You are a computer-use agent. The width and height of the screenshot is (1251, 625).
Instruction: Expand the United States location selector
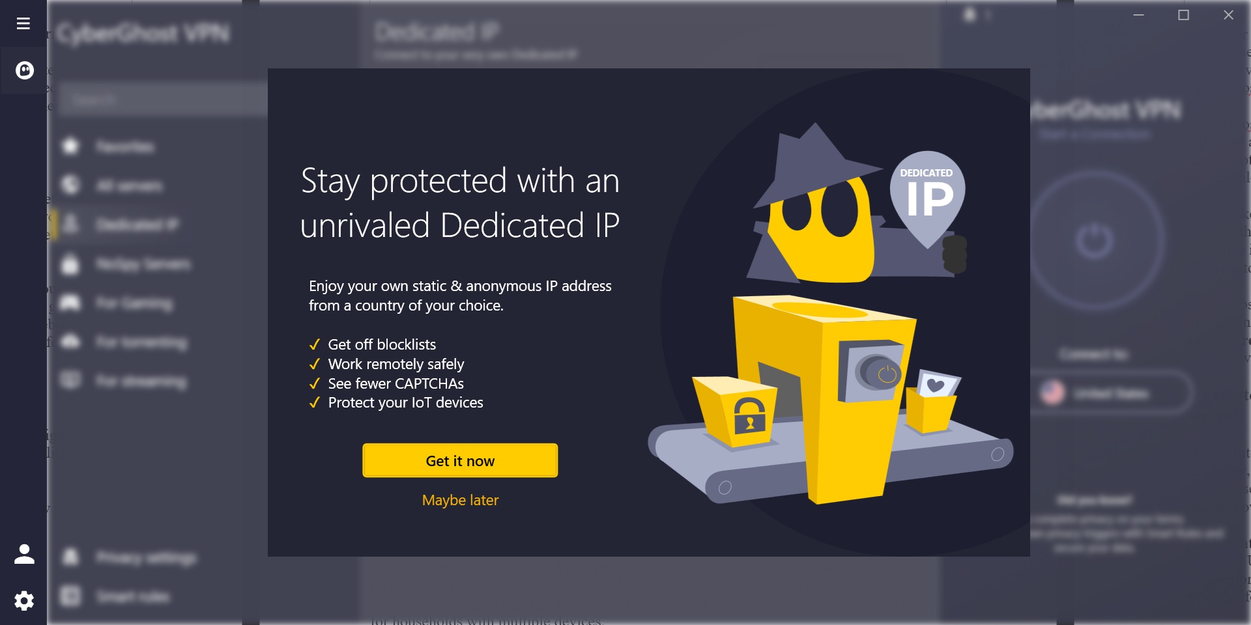point(1111,393)
